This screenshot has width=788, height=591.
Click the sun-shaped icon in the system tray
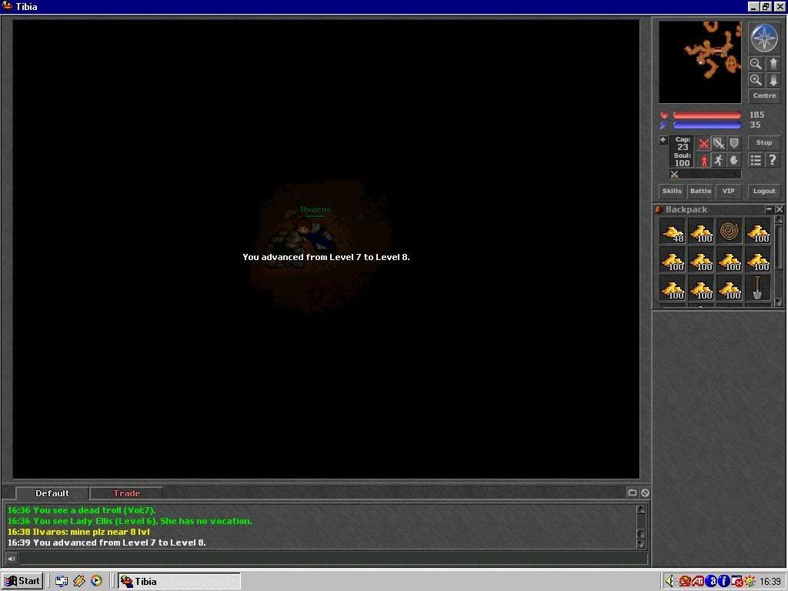(x=750, y=582)
